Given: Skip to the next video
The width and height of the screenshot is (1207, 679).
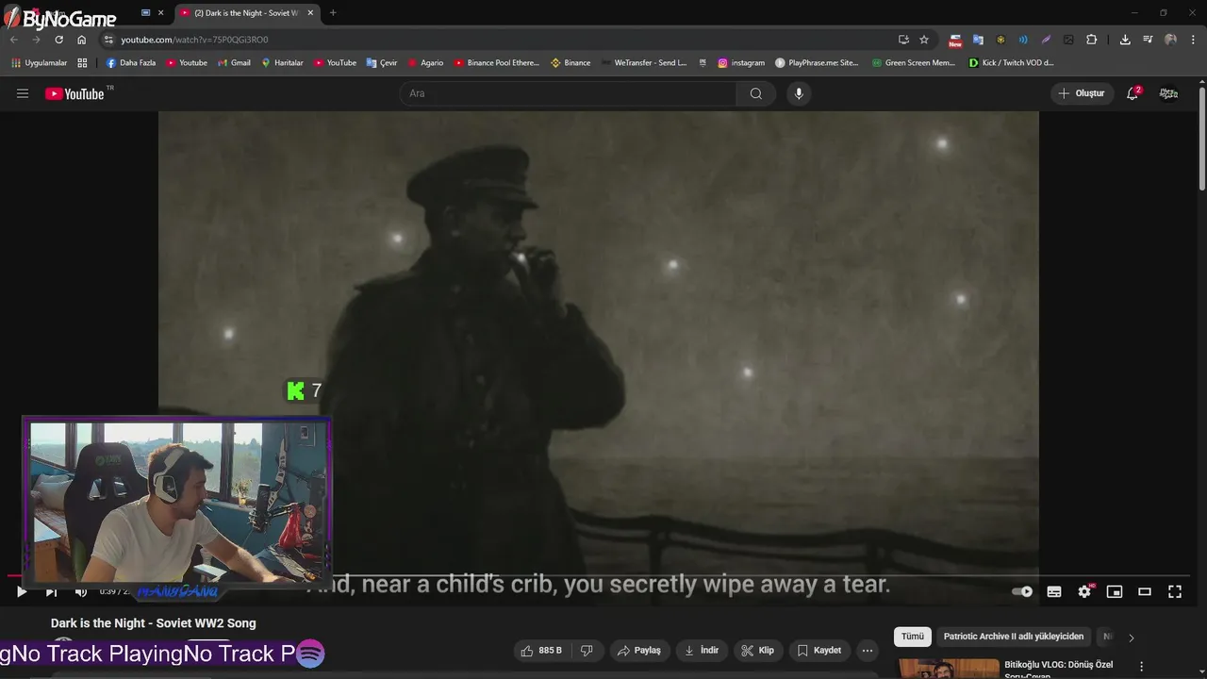Looking at the screenshot, I should [x=51, y=591].
